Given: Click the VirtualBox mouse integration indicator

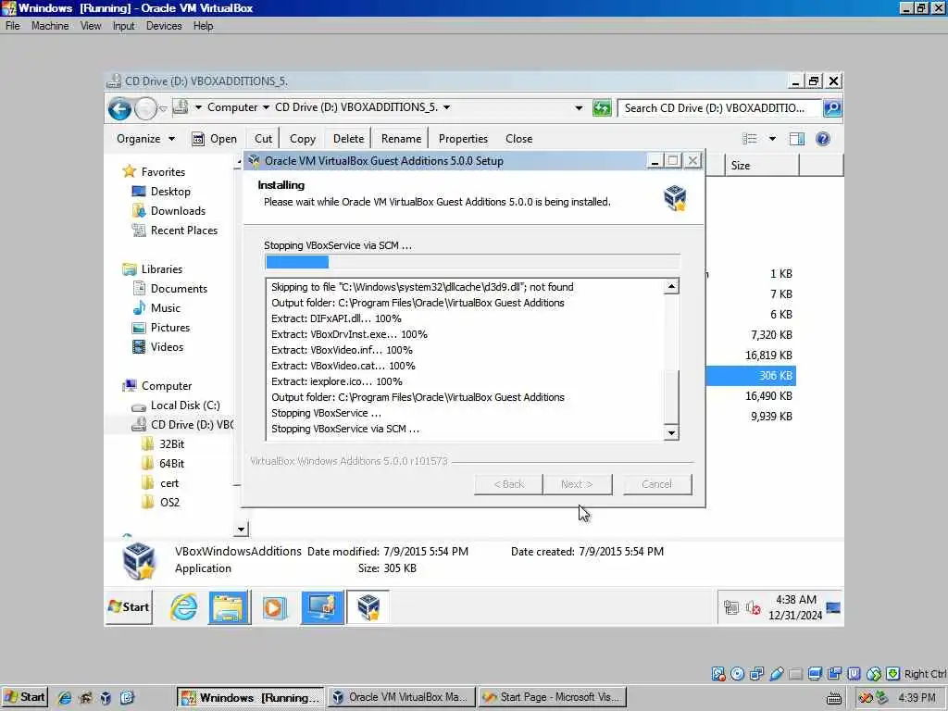Looking at the screenshot, I should point(874,674).
